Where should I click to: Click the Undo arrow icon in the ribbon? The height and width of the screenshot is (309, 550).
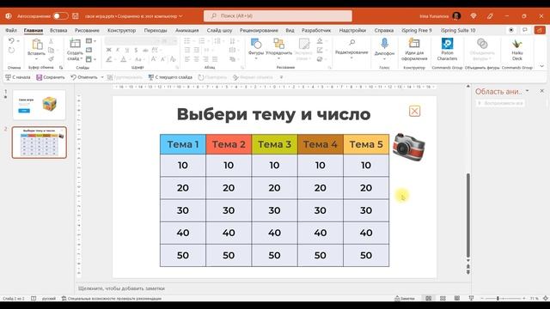pos(11,41)
